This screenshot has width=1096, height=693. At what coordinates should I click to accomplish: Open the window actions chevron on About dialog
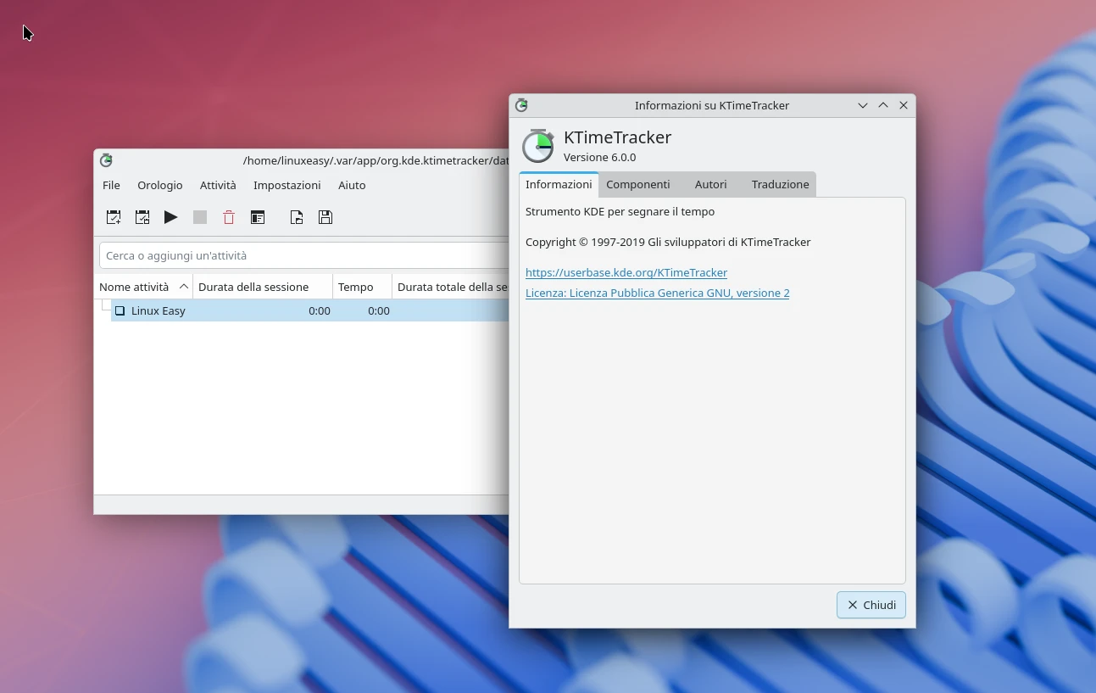862,105
